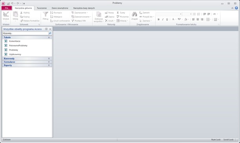Viewport: 240px width, 143px height.
Task: Select the Malarz formatów format painter
Action: (x=30, y=21)
